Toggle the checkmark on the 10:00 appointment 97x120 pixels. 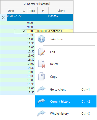24,31
